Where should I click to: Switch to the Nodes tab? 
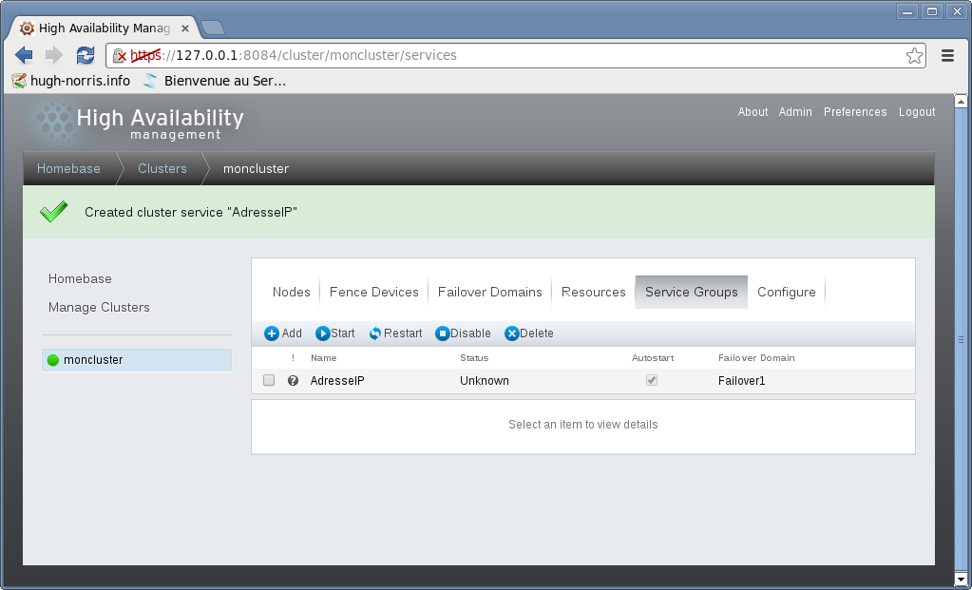tap(292, 292)
